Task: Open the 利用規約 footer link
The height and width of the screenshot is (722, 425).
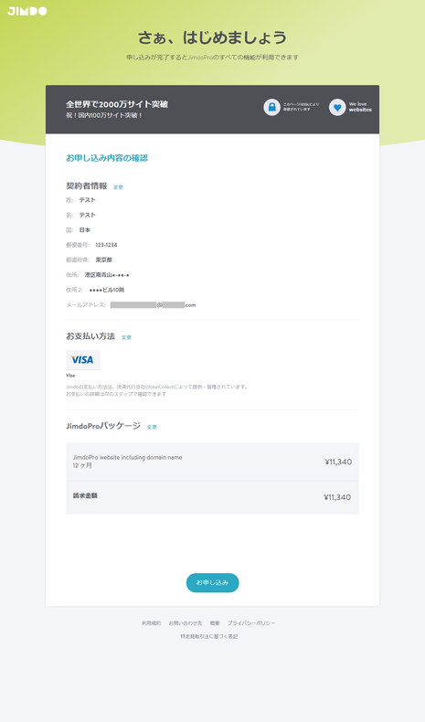Action: [151, 623]
